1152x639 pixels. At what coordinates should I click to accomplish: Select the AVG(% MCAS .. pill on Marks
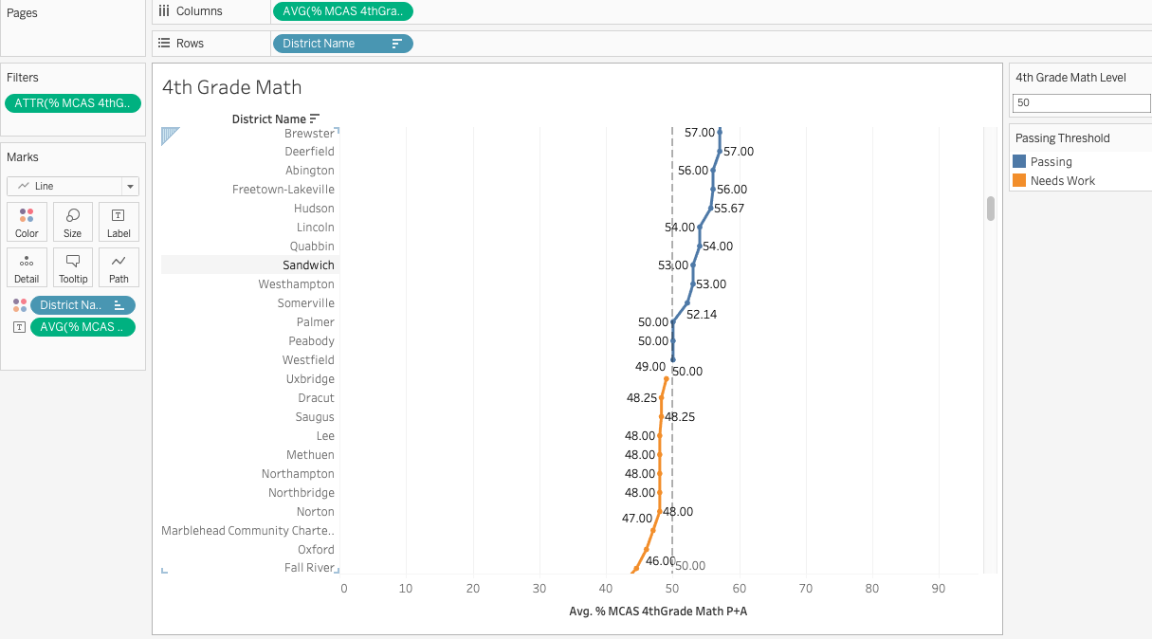[82, 327]
